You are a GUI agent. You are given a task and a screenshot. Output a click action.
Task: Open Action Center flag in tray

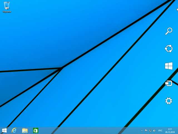(x=146, y=130)
